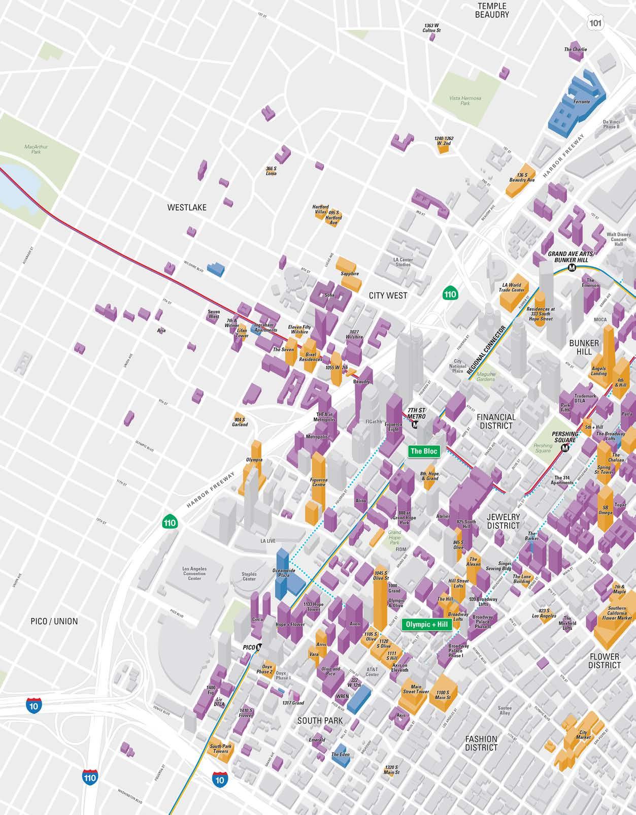Select the 136 S Beaudry Ave label

(x=522, y=177)
